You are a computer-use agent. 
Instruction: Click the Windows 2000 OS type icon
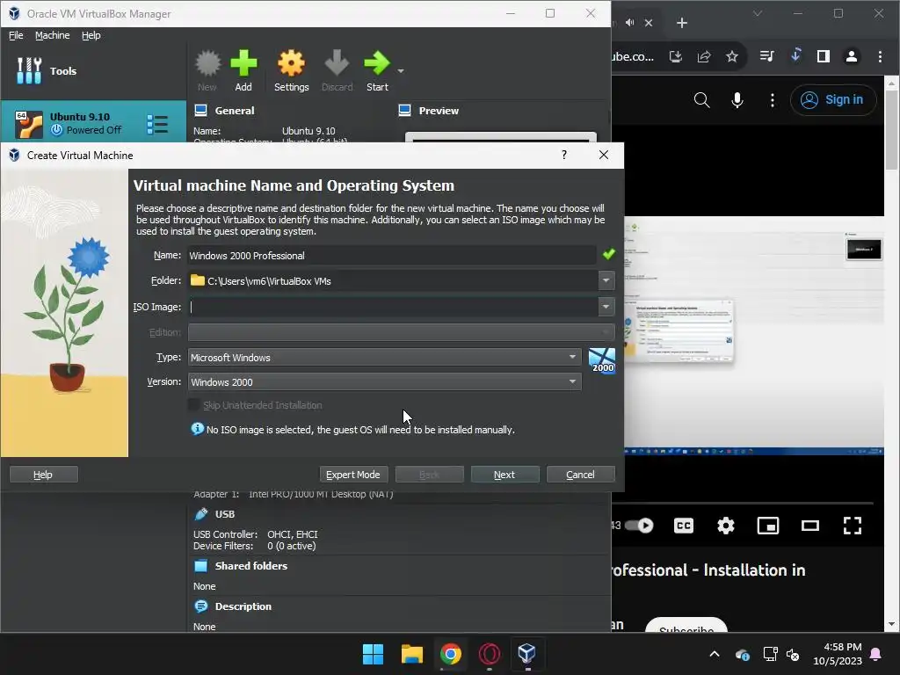pyautogui.click(x=602, y=361)
